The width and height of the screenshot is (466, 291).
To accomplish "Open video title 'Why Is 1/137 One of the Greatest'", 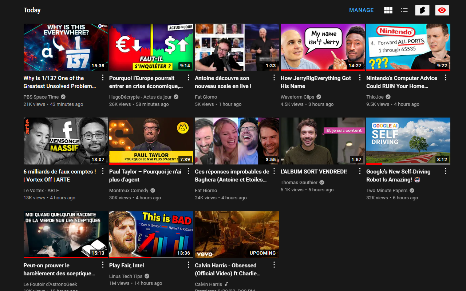I will point(60,82).
